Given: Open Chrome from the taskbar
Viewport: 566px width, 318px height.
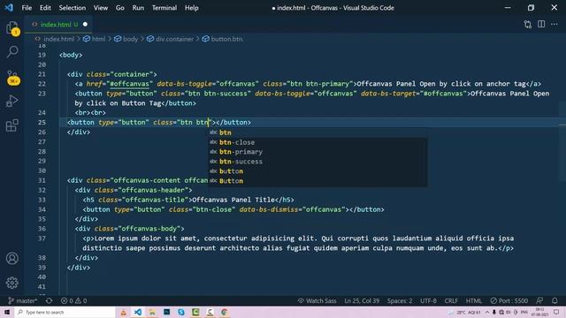Looking at the screenshot, I should (225, 312).
